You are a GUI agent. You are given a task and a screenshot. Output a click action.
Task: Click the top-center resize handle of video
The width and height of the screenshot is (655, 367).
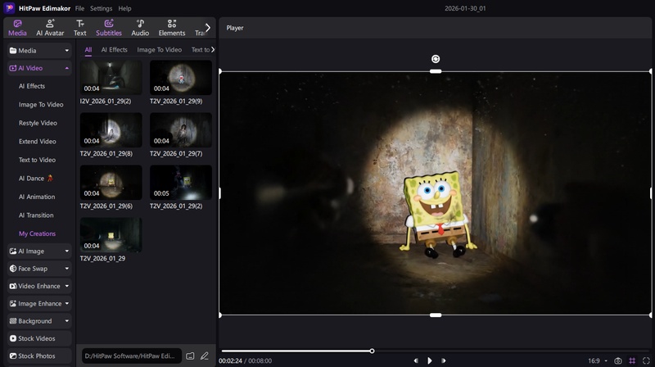pyautogui.click(x=436, y=71)
